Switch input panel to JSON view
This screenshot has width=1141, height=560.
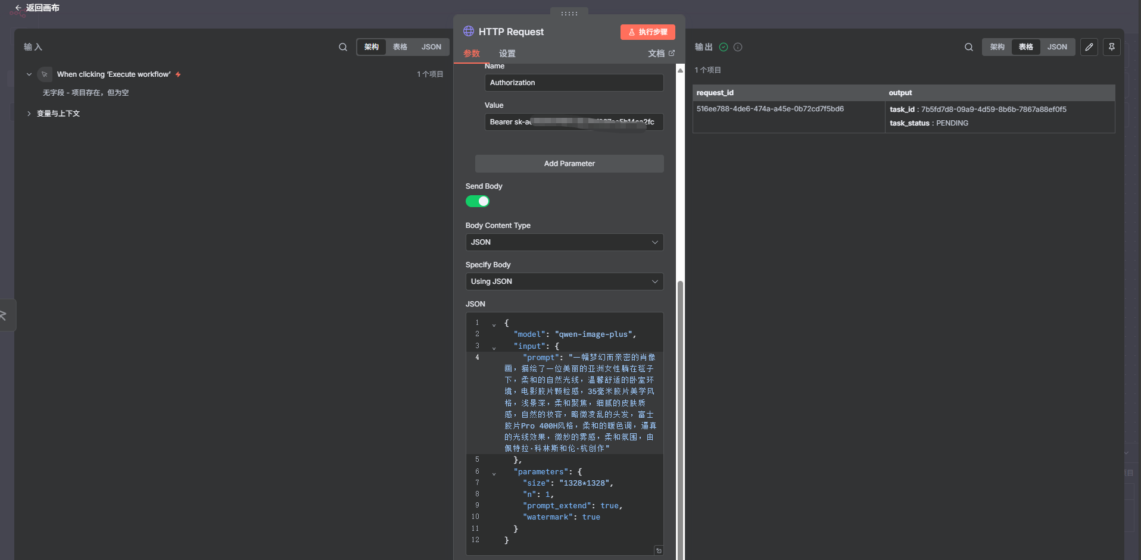(432, 47)
